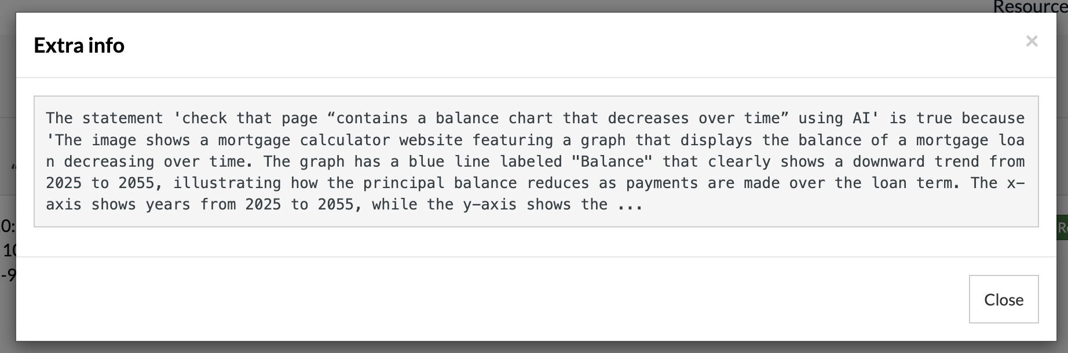Viewport: 1068px width, 353px height.
Task: Click the trailing ellipsis ending the explanation
Action: 630,205
